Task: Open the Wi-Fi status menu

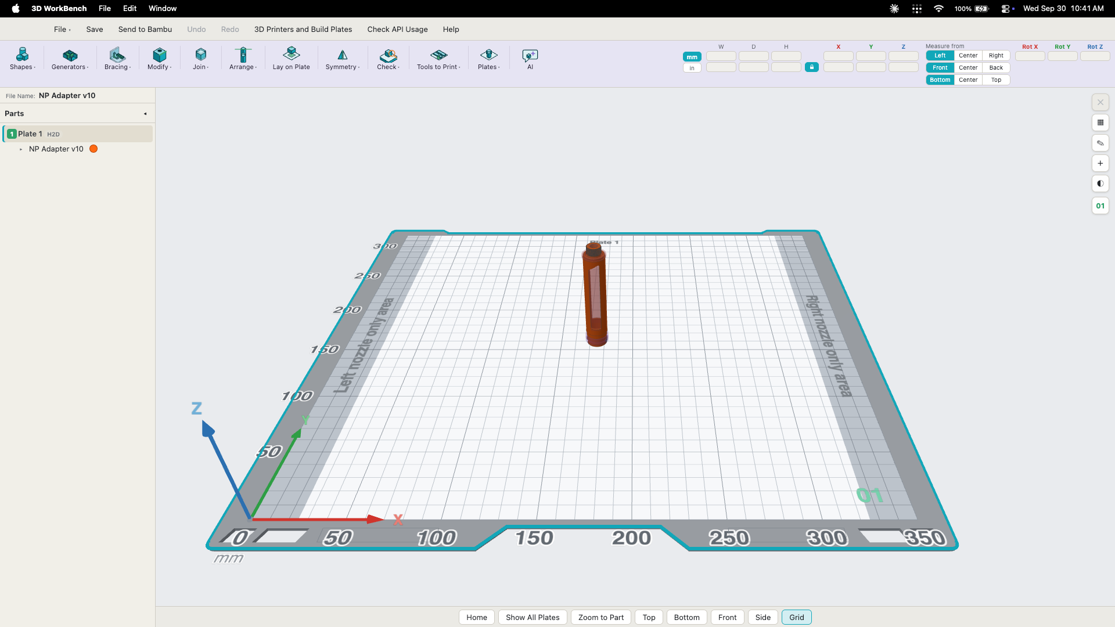Action: (938, 9)
